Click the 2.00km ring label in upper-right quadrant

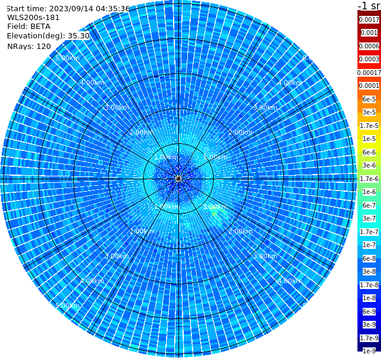241,132
